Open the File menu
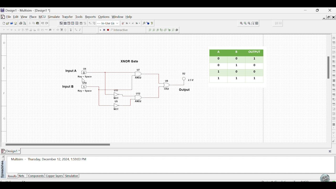 point(9,17)
